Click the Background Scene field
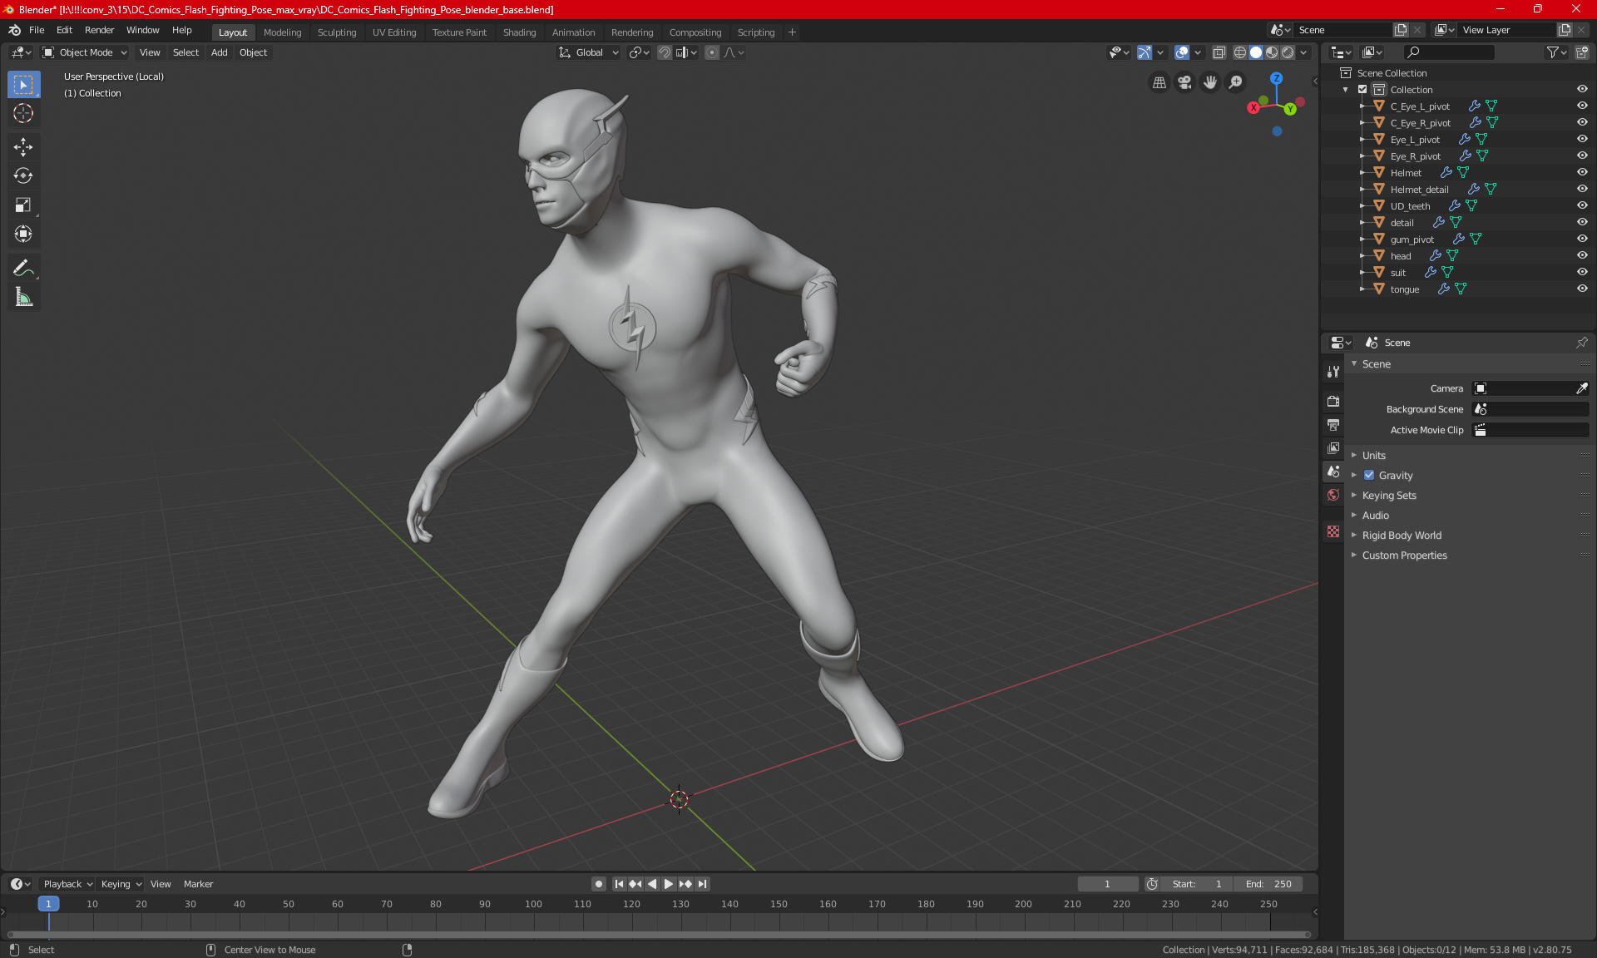Screen dimensions: 1597x958 1530,409
